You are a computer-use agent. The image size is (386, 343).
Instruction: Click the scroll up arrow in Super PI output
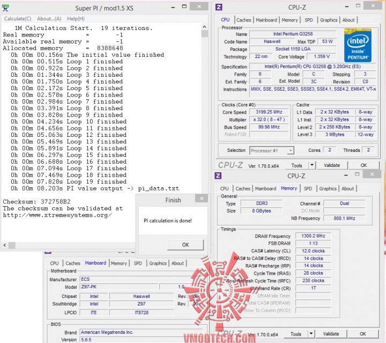point(204,27)
